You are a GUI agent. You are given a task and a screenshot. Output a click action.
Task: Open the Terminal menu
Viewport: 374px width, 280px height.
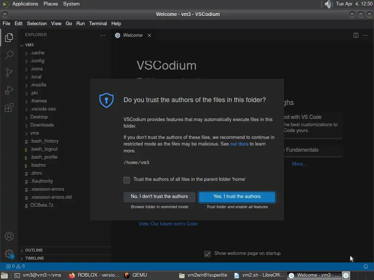98,24
